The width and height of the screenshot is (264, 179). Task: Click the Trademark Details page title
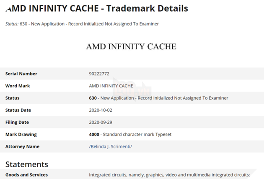(96, 8)
